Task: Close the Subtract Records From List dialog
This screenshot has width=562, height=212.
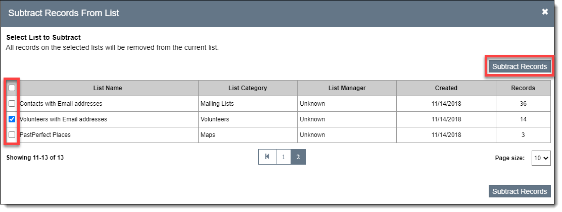Action: 545,12
